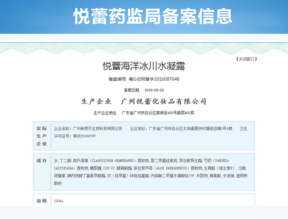
Task: Click the 备案日期 label
Action: pos(132,90)
